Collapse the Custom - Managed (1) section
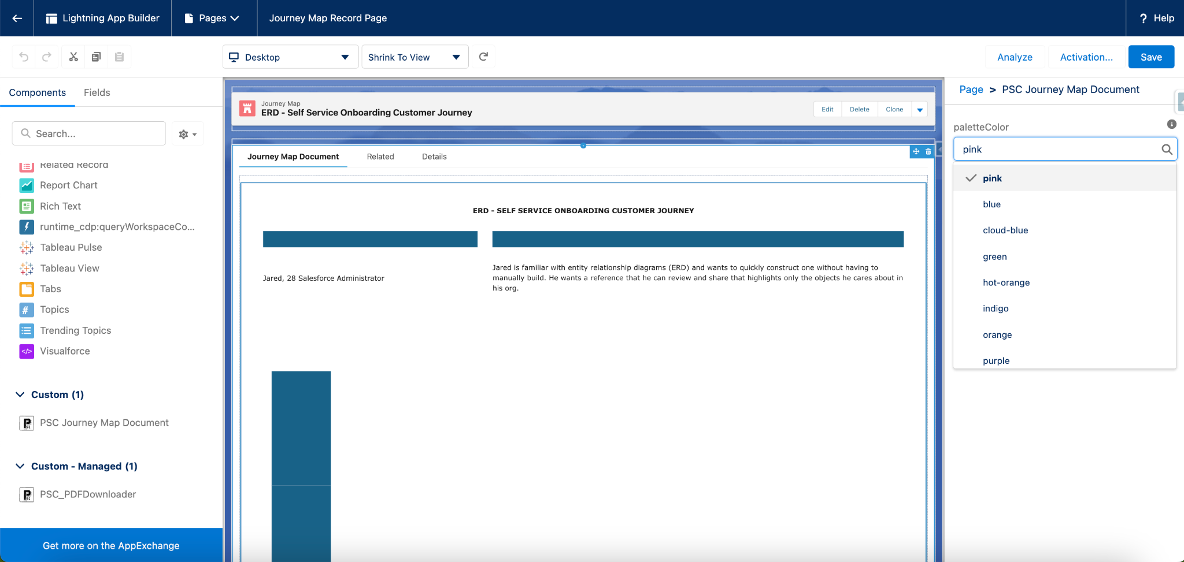Image resolution: width=1184 pixels, height=562 pixels. 76,466
